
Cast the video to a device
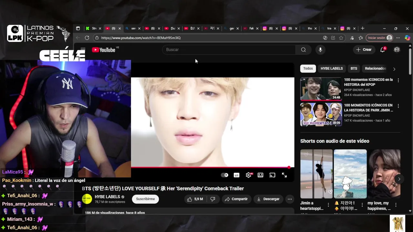click(272, 175)
